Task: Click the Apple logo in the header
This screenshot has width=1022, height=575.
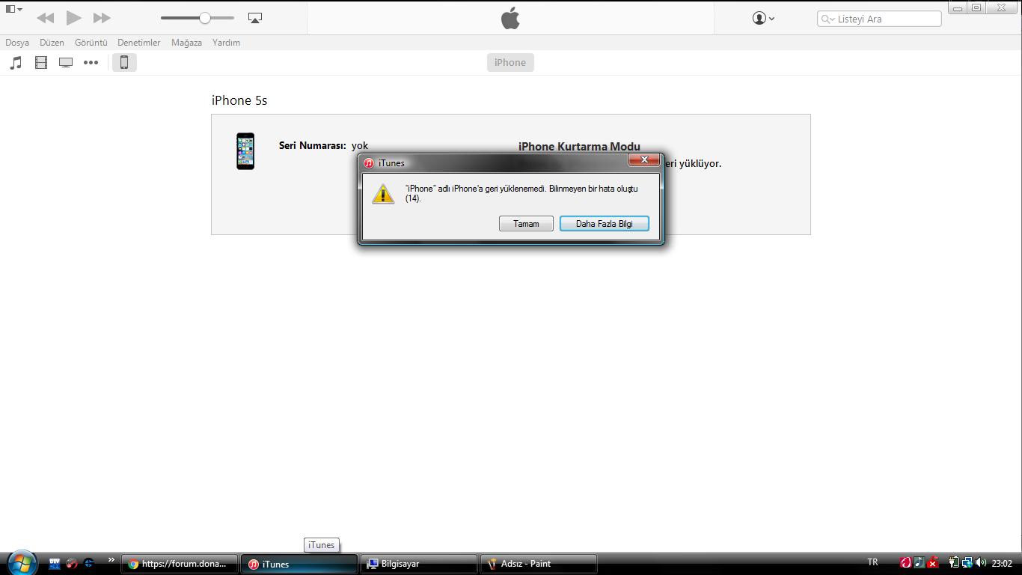Action: pos(510,18)
